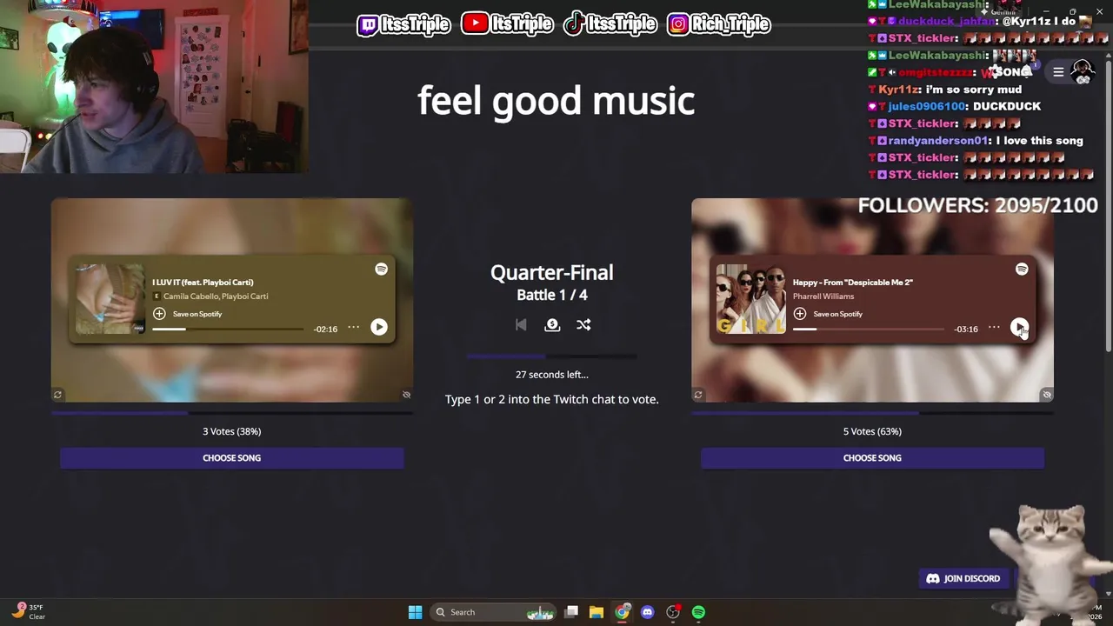
Task: Click the 5 Votes (63%) label
Action: coord(872,431)
